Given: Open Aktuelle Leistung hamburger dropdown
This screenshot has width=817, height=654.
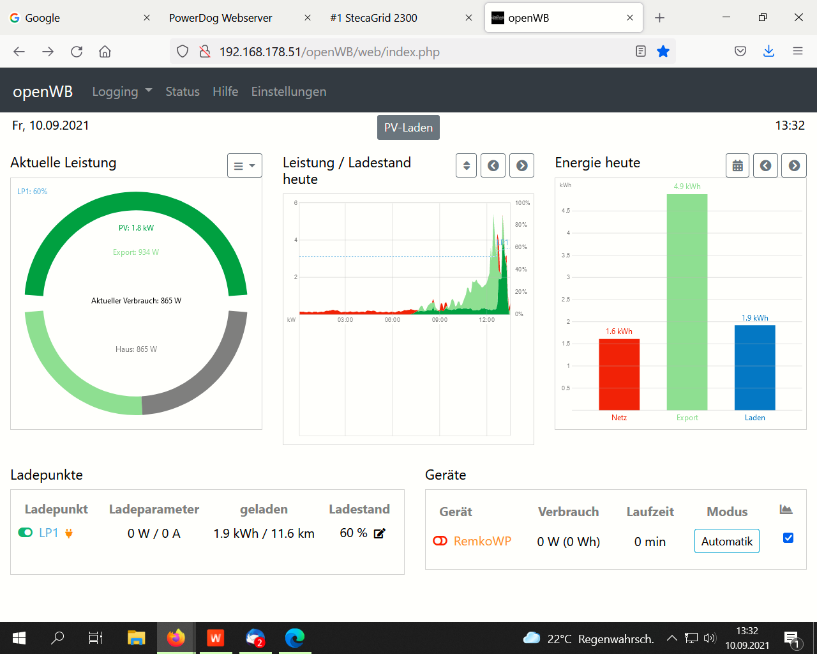Looking at the screenshot, I should 244,166.
